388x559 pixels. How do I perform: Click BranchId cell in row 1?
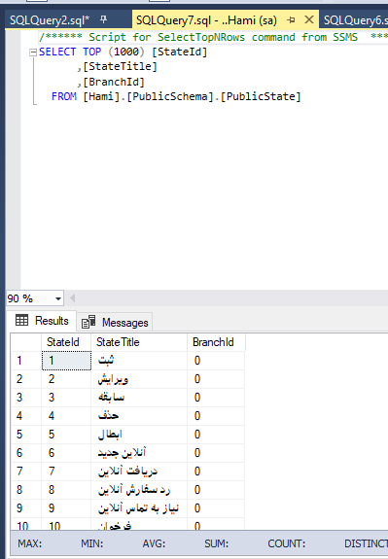click(x=216, y=361)
